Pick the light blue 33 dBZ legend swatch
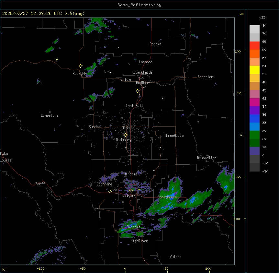This screenshot has height=273, width=279. (x=254, y=126)
